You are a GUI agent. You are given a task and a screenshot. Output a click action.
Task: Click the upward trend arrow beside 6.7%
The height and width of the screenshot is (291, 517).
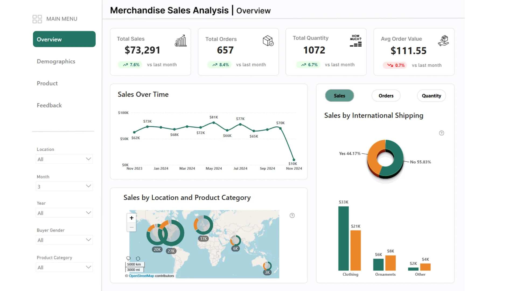[304, 65]
